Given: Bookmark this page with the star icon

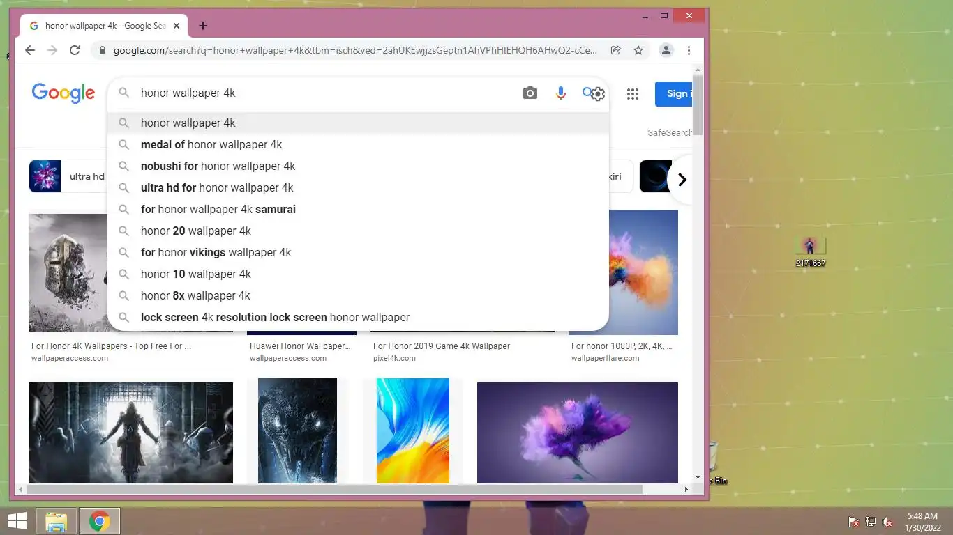Looking at the screenshot, I should click(x=638, y=50).
